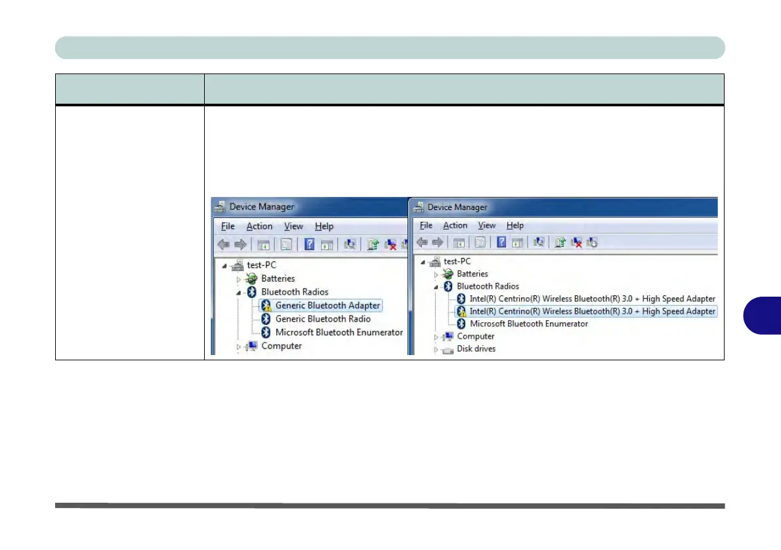781x550 pixels.
Task: Collapse Bluetooth Radios node in right Device Manager
Action: pos(436,287)
